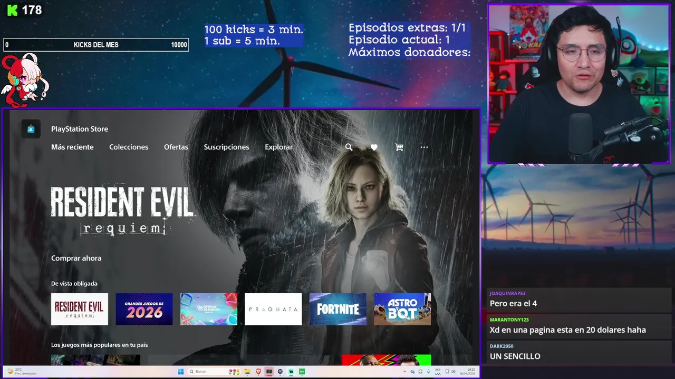Click the volume speaker tray icon
This screenshot has width=675, height=379.
pos(453,372)
